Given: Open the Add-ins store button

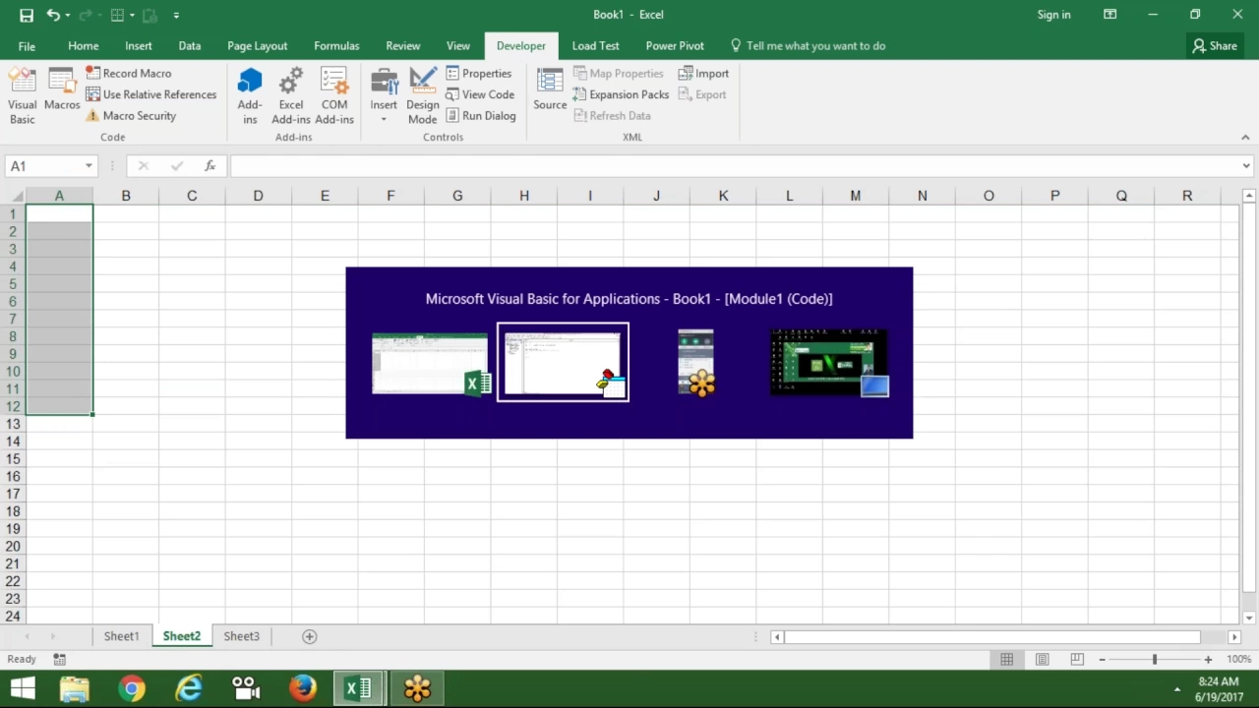Looking at the screenshot, I should point(250,96).
